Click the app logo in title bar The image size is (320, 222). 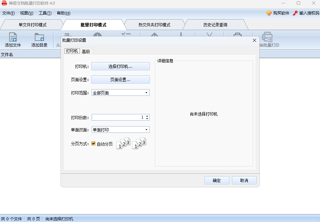(4, 3)
